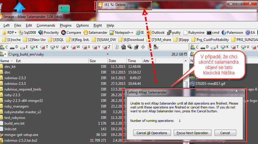The height and width of the screenshot is (144, 258).
Task: Go to the [5]SAM_DW hot path
Action: [104, 40]
